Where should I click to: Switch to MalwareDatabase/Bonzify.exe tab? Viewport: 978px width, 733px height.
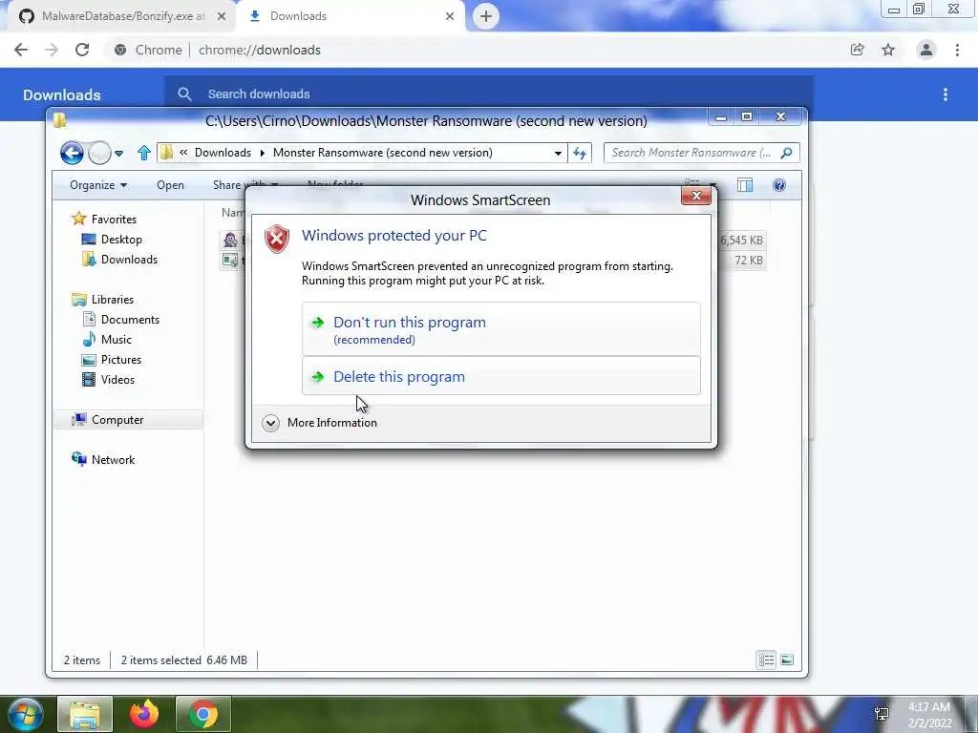tap(122, 16)
